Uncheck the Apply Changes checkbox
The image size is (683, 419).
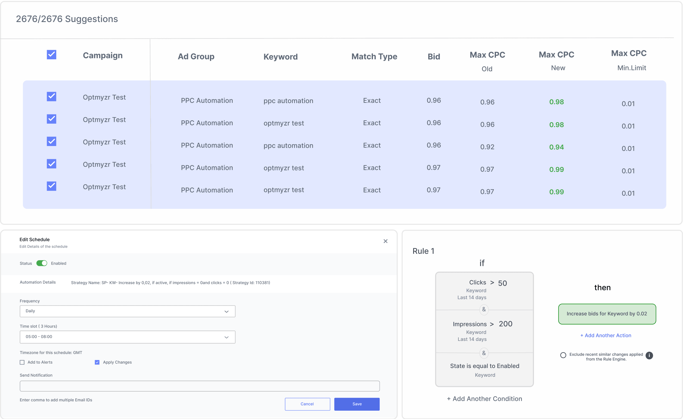pos(97,362)
